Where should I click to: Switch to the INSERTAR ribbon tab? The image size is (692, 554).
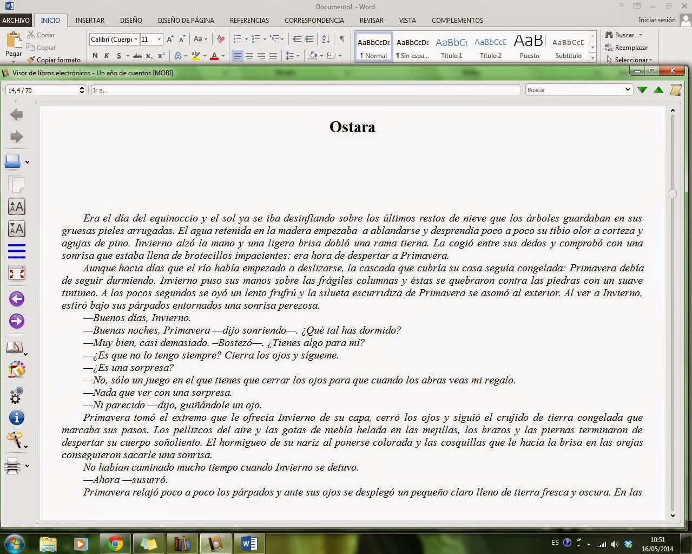point(90,20)
